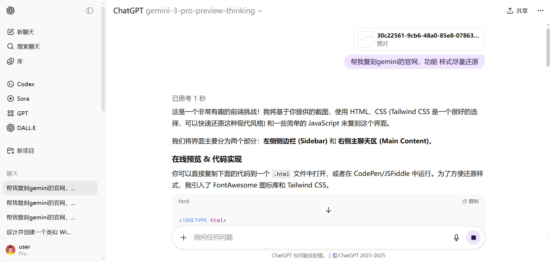Viewport: 551px width, 262px height.
Task: Click the sidebar scrollbar thumb
Action: [103, 59]
